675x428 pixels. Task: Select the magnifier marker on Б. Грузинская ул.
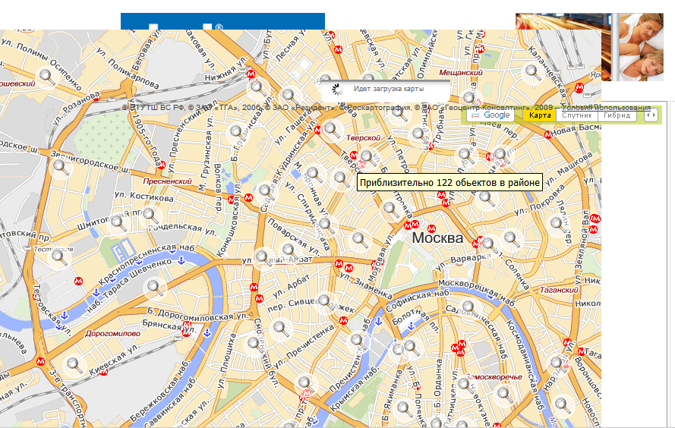coord(237,132)
